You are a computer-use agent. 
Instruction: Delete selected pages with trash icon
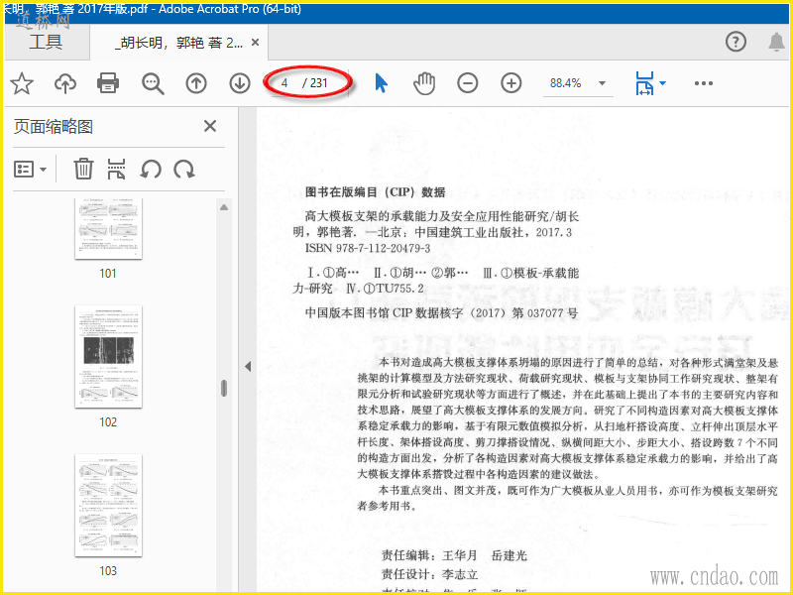(83, 169)
